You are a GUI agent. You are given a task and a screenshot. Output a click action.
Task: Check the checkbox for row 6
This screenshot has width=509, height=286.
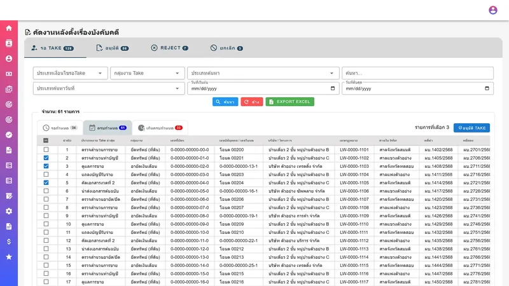[46, 191]
